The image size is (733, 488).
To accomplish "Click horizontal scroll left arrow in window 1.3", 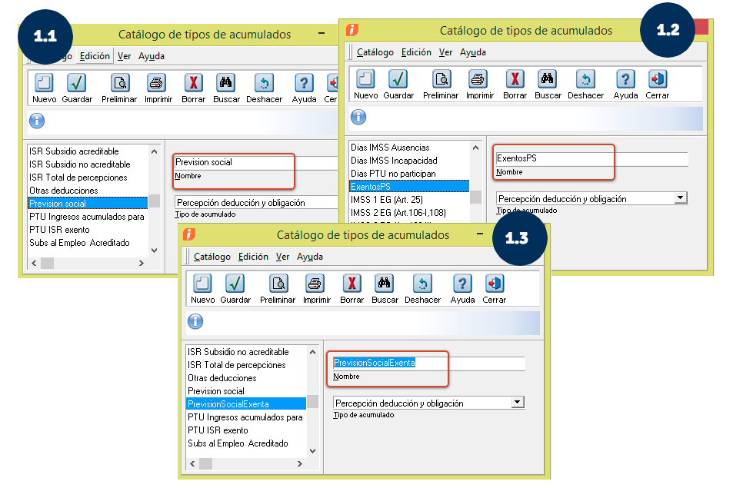I will tap(192, 463).
